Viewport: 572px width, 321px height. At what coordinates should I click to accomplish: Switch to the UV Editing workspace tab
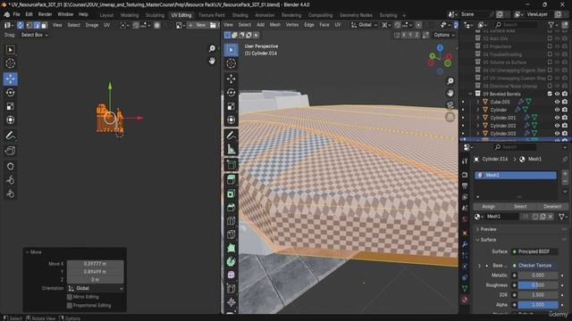(x=181, y=15)
